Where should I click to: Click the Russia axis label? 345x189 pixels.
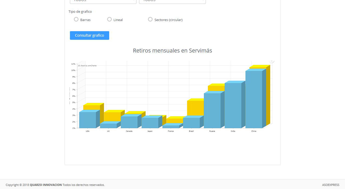coord(212,131)
